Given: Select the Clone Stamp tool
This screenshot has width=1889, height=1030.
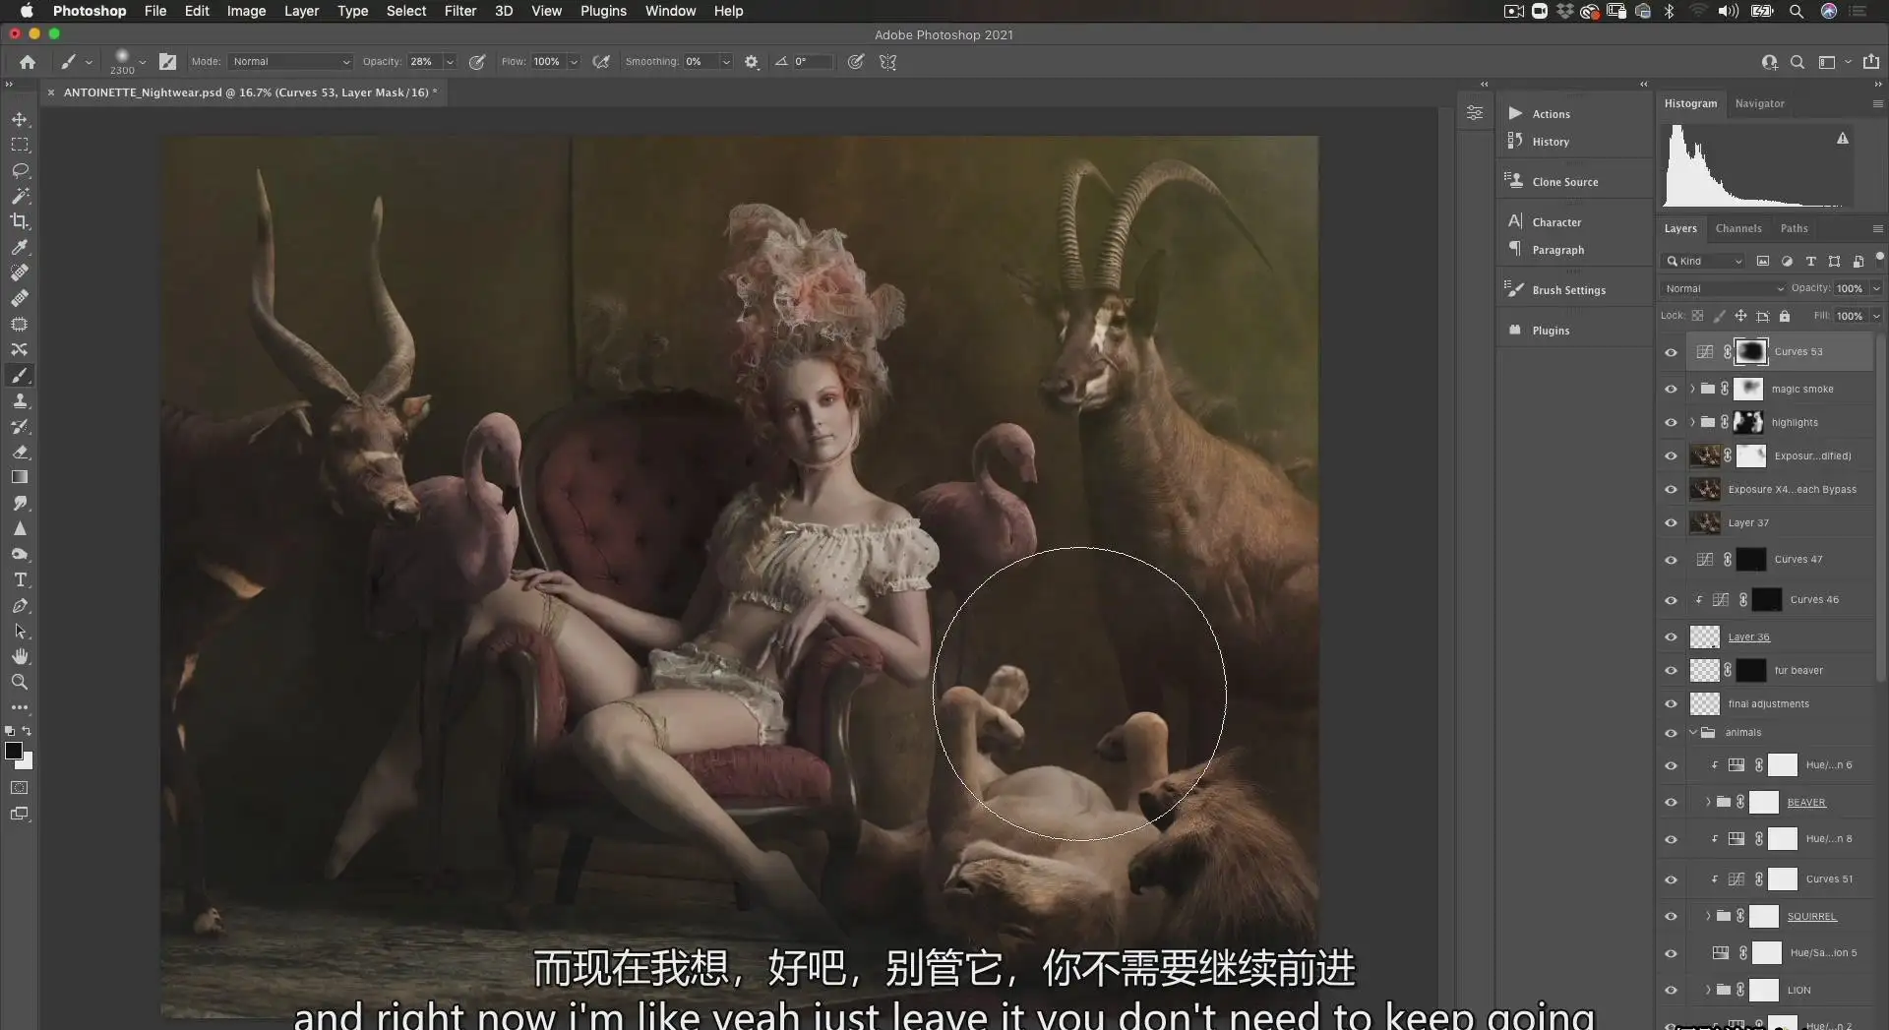Looking at the screenshot, I should [20, 400].
